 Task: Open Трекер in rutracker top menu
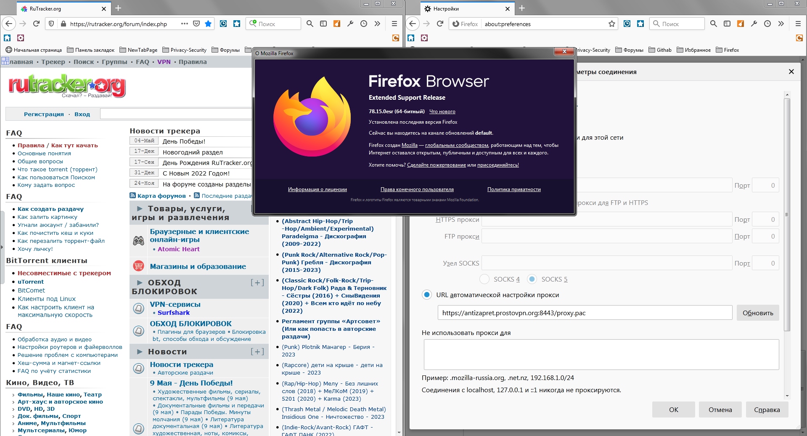pos(53,62)
